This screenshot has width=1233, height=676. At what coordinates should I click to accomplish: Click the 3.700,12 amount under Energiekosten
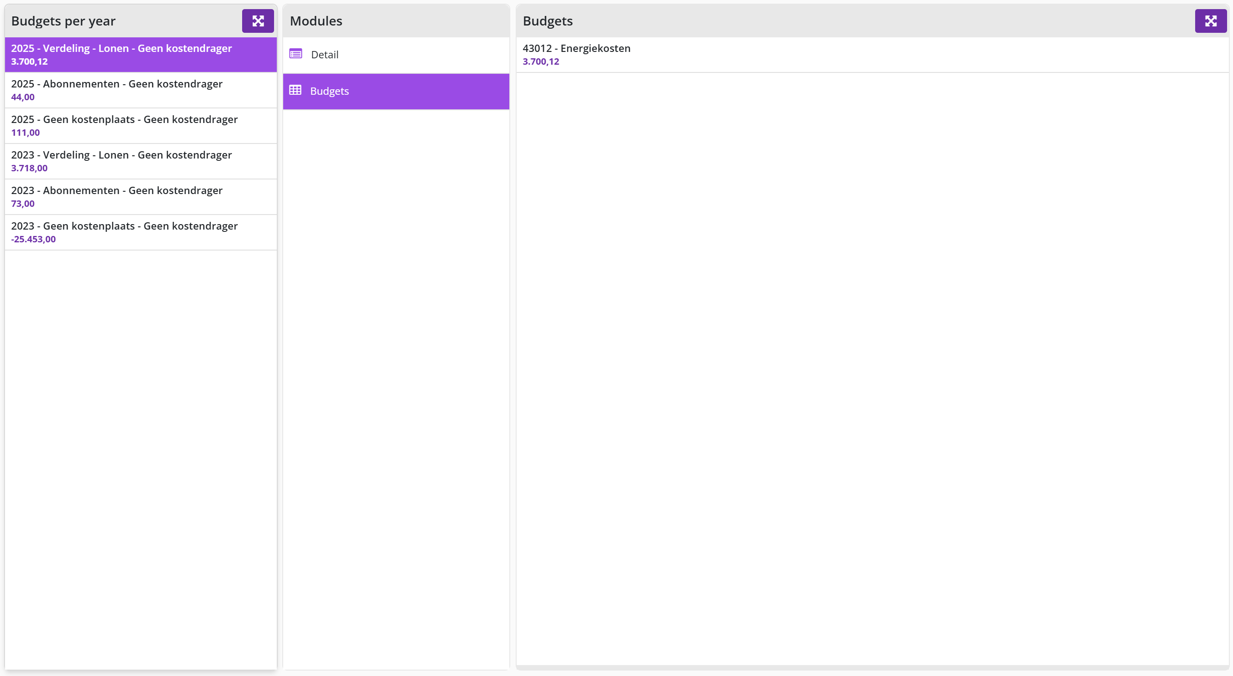coord(541,61)
